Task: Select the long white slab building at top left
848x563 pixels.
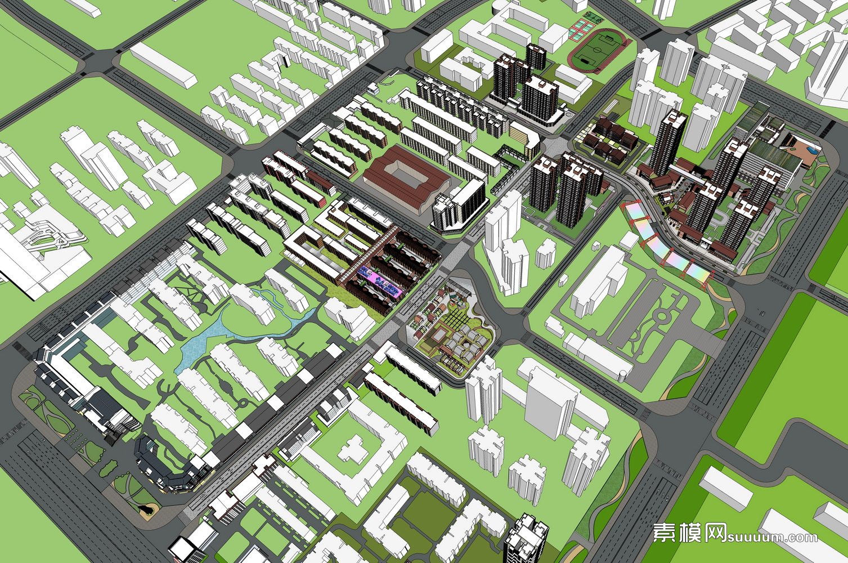Action: pyautogui.click(x=163, y=65)
